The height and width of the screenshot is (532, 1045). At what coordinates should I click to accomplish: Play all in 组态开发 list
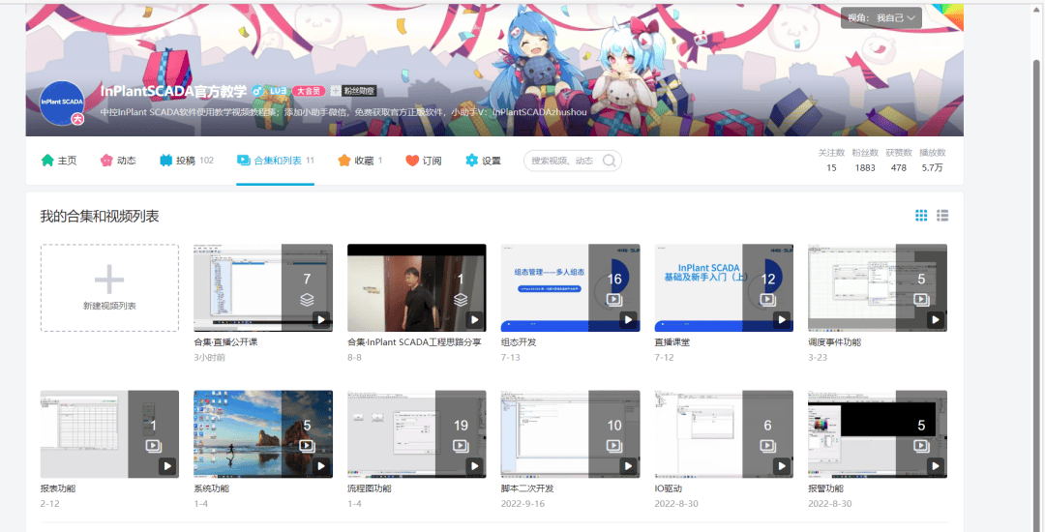629,319
